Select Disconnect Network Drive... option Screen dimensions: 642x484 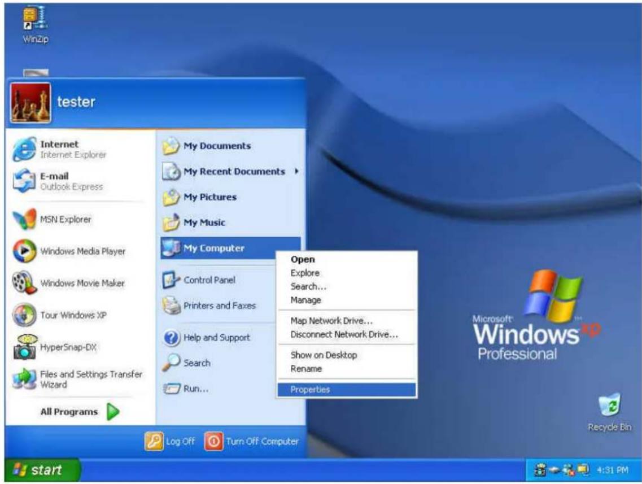pyautogui.click(x=347, y=334)
